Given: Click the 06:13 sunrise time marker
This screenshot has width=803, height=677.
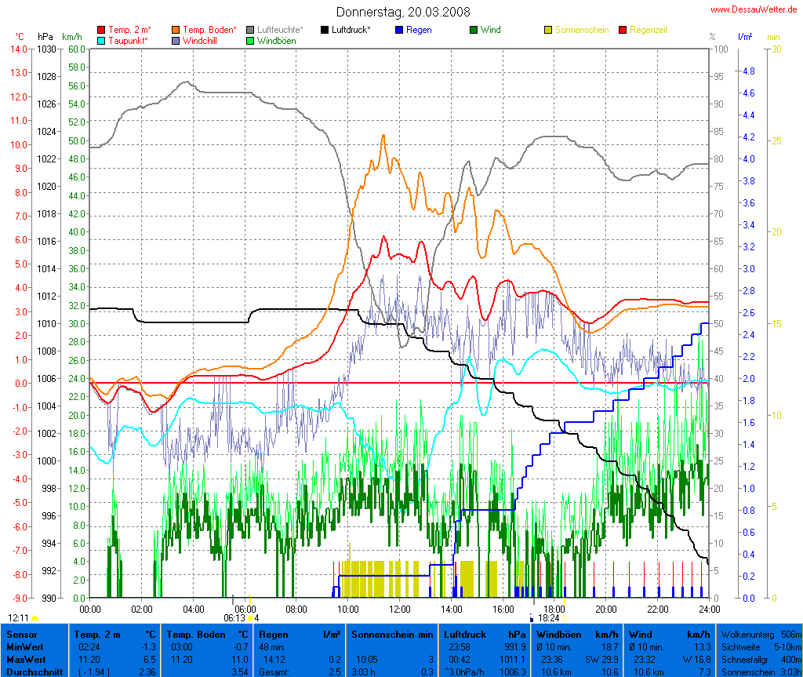Looking at the screenshot, I should (234, 618).
